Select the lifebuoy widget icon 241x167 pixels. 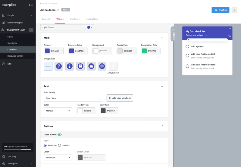(x=102, y=66)
